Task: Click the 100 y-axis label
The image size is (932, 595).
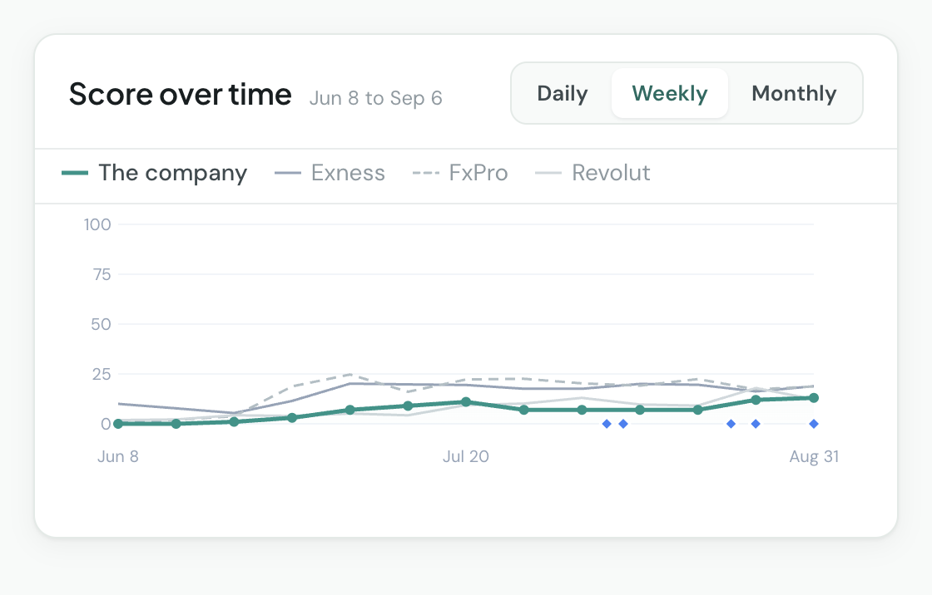Action: coord(97,224)
